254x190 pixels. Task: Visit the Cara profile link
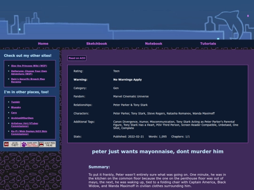pyautogui.click(x=14, y=113)
